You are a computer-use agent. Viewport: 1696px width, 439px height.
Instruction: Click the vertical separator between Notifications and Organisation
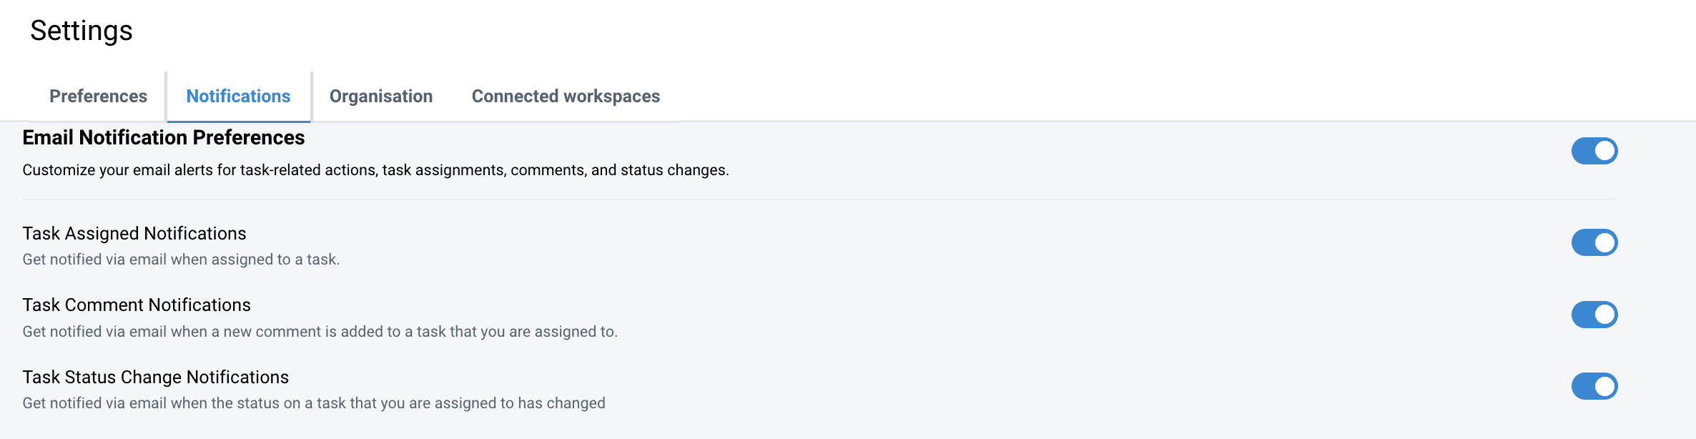pos(312,97)
